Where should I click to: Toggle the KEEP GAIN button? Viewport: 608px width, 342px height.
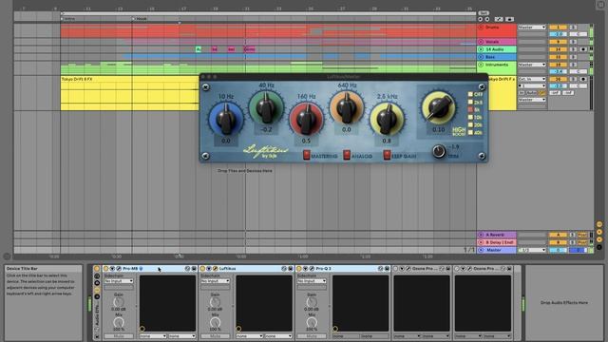387,155
